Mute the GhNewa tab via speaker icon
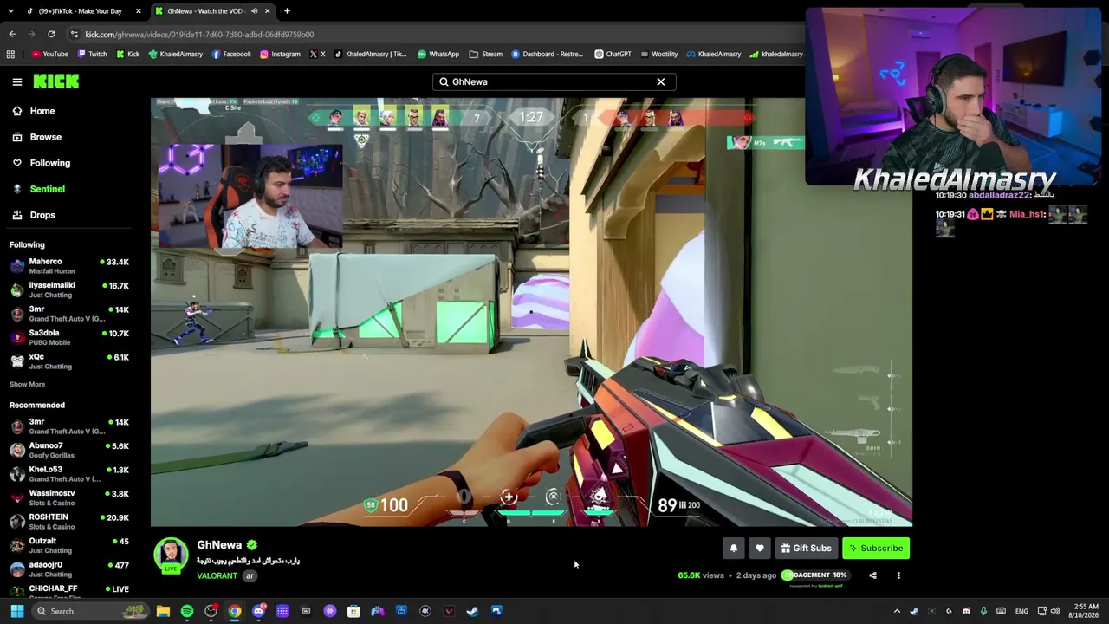 [x=254, y=11]
